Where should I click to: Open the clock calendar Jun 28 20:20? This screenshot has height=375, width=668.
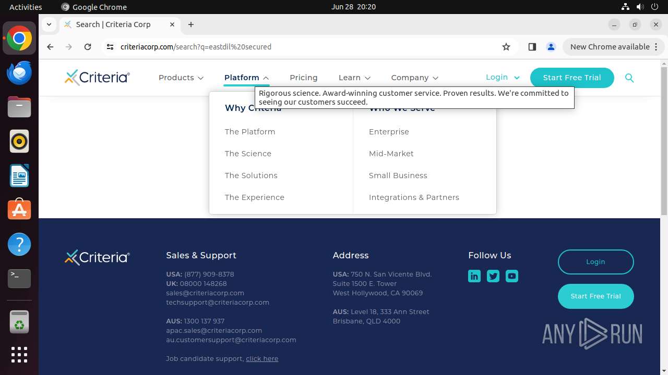click(353, 7)
